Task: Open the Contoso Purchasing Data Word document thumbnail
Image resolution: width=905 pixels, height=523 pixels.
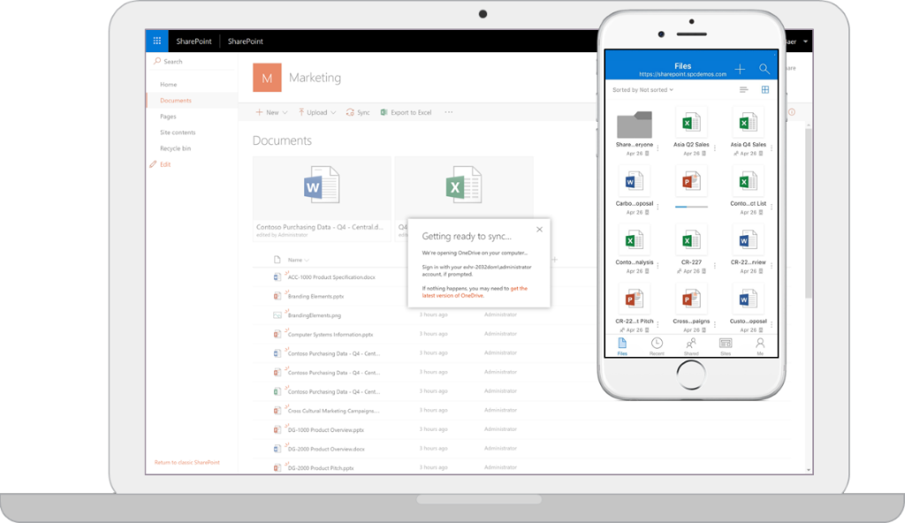Action: (321, 186)
